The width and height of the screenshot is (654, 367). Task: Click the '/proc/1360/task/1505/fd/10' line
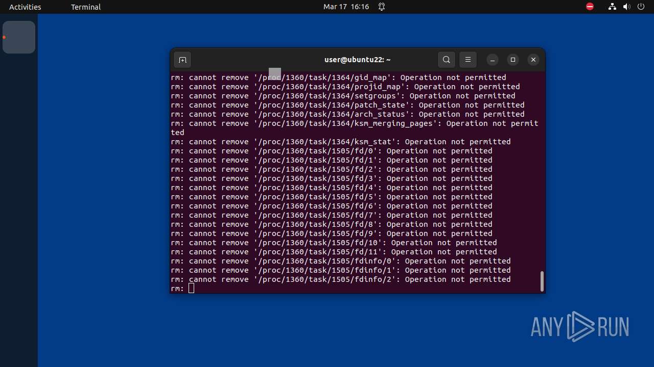click(334, 243)
